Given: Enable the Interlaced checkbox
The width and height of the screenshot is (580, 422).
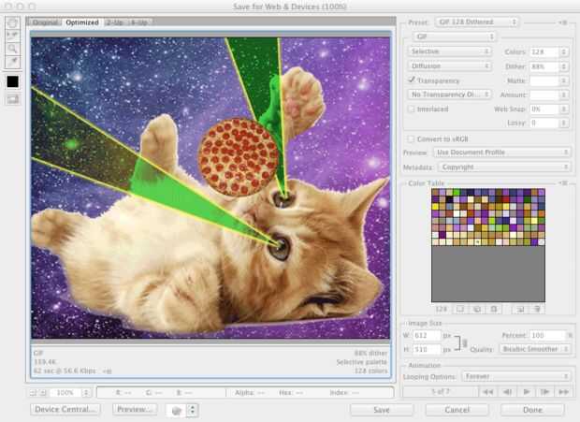Looking at the screenshot, I should [411, 109].
